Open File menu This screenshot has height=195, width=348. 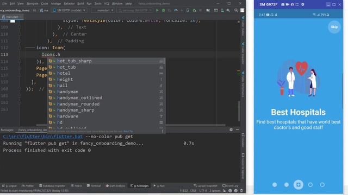pyautogui.click(x=4, y=4)
